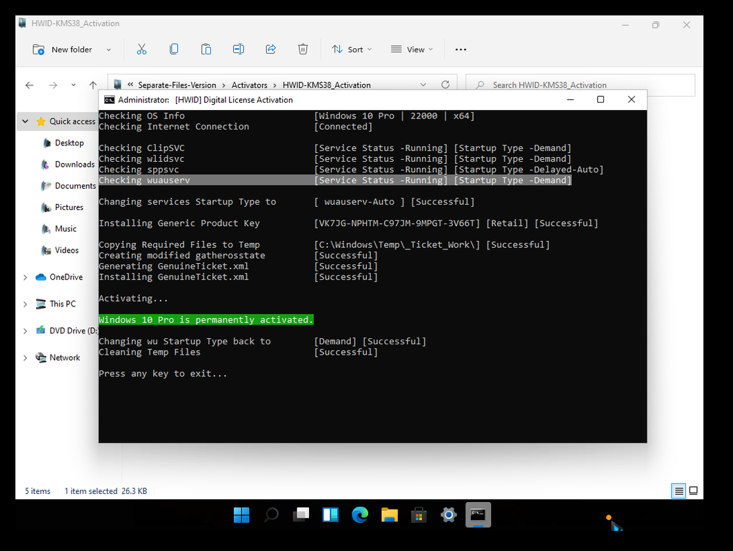
Task: Collapse the Quick access tree node
Action: [x=26, y=121]
